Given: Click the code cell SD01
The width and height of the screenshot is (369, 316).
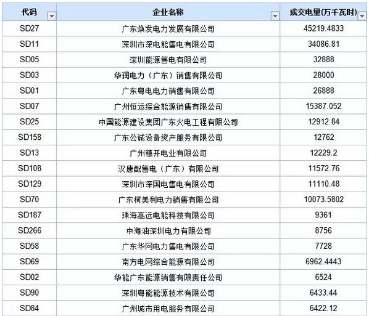Looking at the screenshot, I should pos(30,91).
